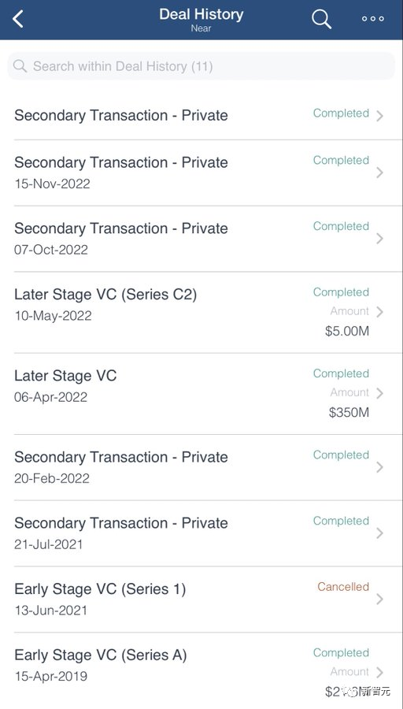Open Early Stage VC (Series 1) deal
The image size is (403, 709).
201,599
